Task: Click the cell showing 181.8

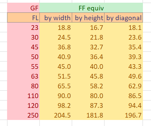Action: click(88, 115)
